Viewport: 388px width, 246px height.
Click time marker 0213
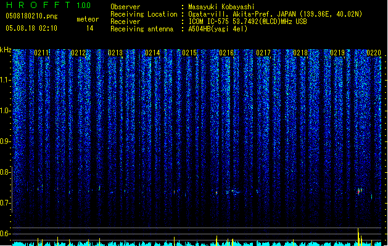pos(115,53)
